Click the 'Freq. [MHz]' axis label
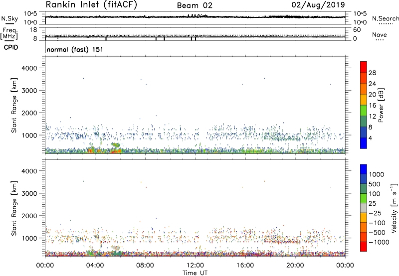399x276 pixels. pyautogui.click(x=9, y=34)
